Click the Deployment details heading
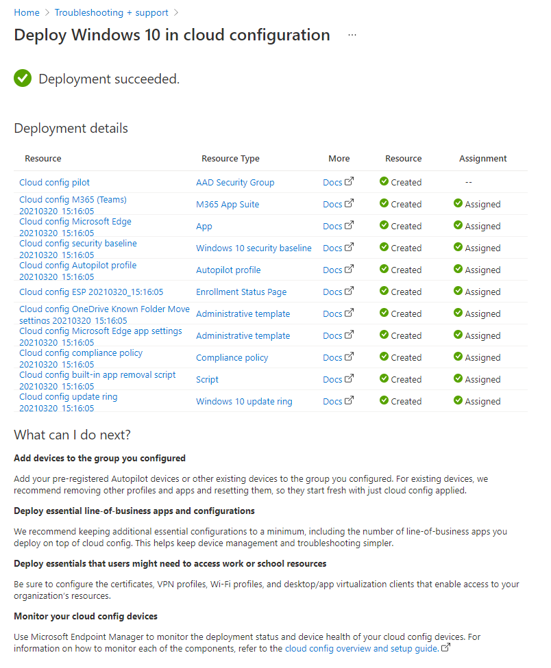551x668 pixels. (x=71, y=128)
